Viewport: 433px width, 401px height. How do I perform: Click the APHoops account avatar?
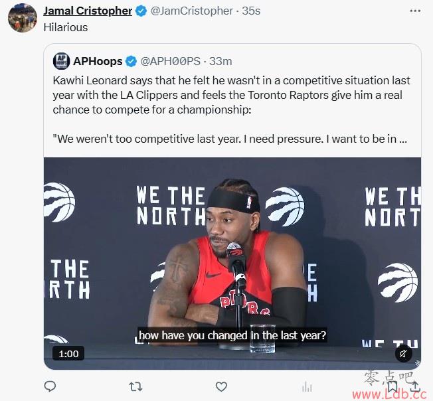coord(61,61)
